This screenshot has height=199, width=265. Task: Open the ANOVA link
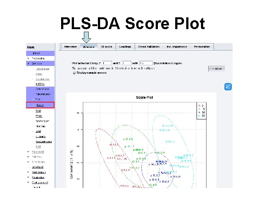click(x=40, y=84)
